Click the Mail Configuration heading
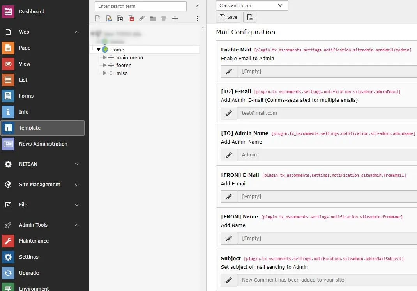The height and width of the screenshot is (291, 417). tap(246, 32)
